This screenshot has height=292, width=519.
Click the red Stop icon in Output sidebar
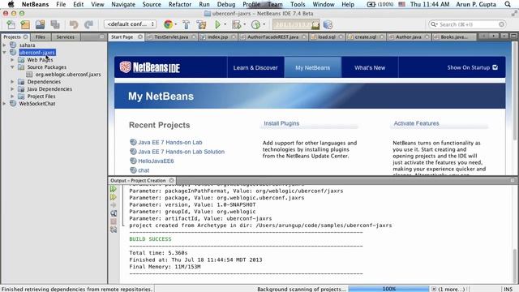click(x=114, y=221)
